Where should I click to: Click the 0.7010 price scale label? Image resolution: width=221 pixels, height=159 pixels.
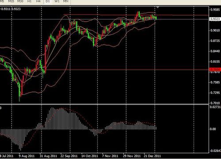pos(215,103)
